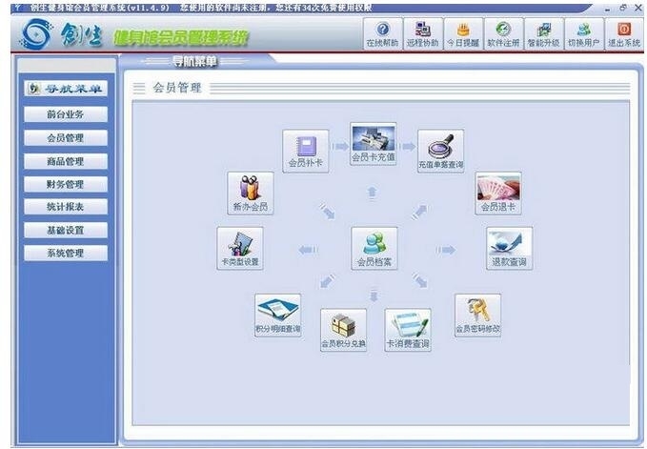Open the 会员档案 member files icon
The width and height of the screenshot is (647, 449).
coord(374,249)
